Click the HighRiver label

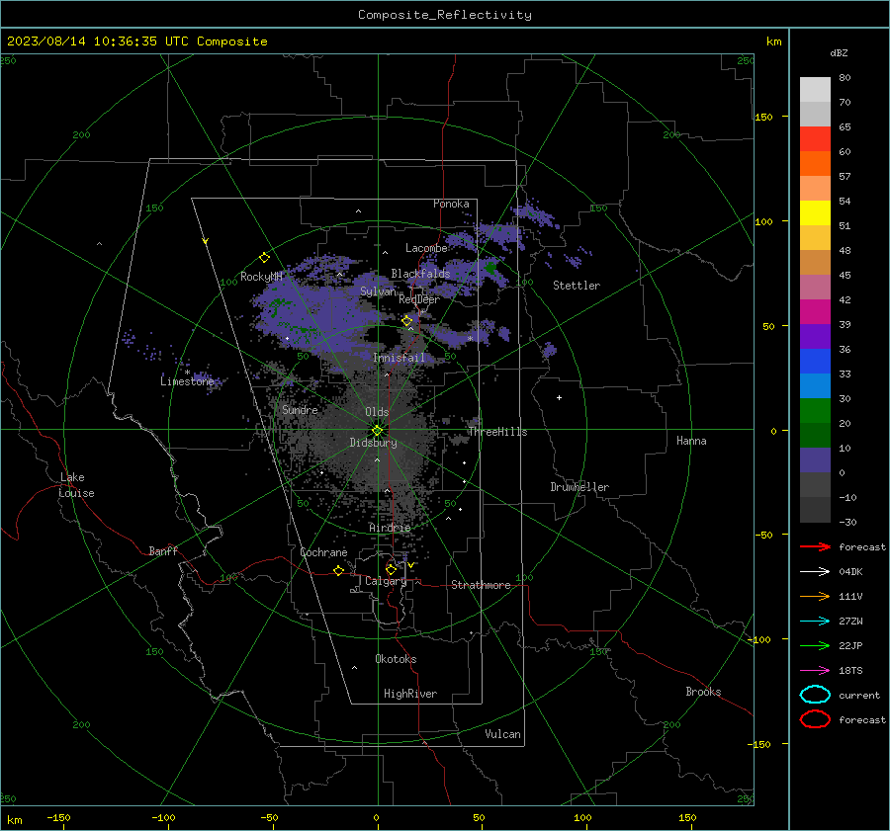click(x=410, y=694)
